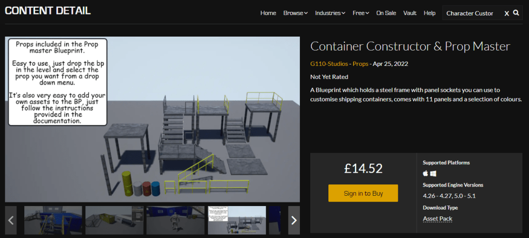Open the On Sale section

point(387,13)
